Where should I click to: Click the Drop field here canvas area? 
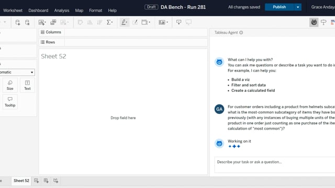pos(123,118)
